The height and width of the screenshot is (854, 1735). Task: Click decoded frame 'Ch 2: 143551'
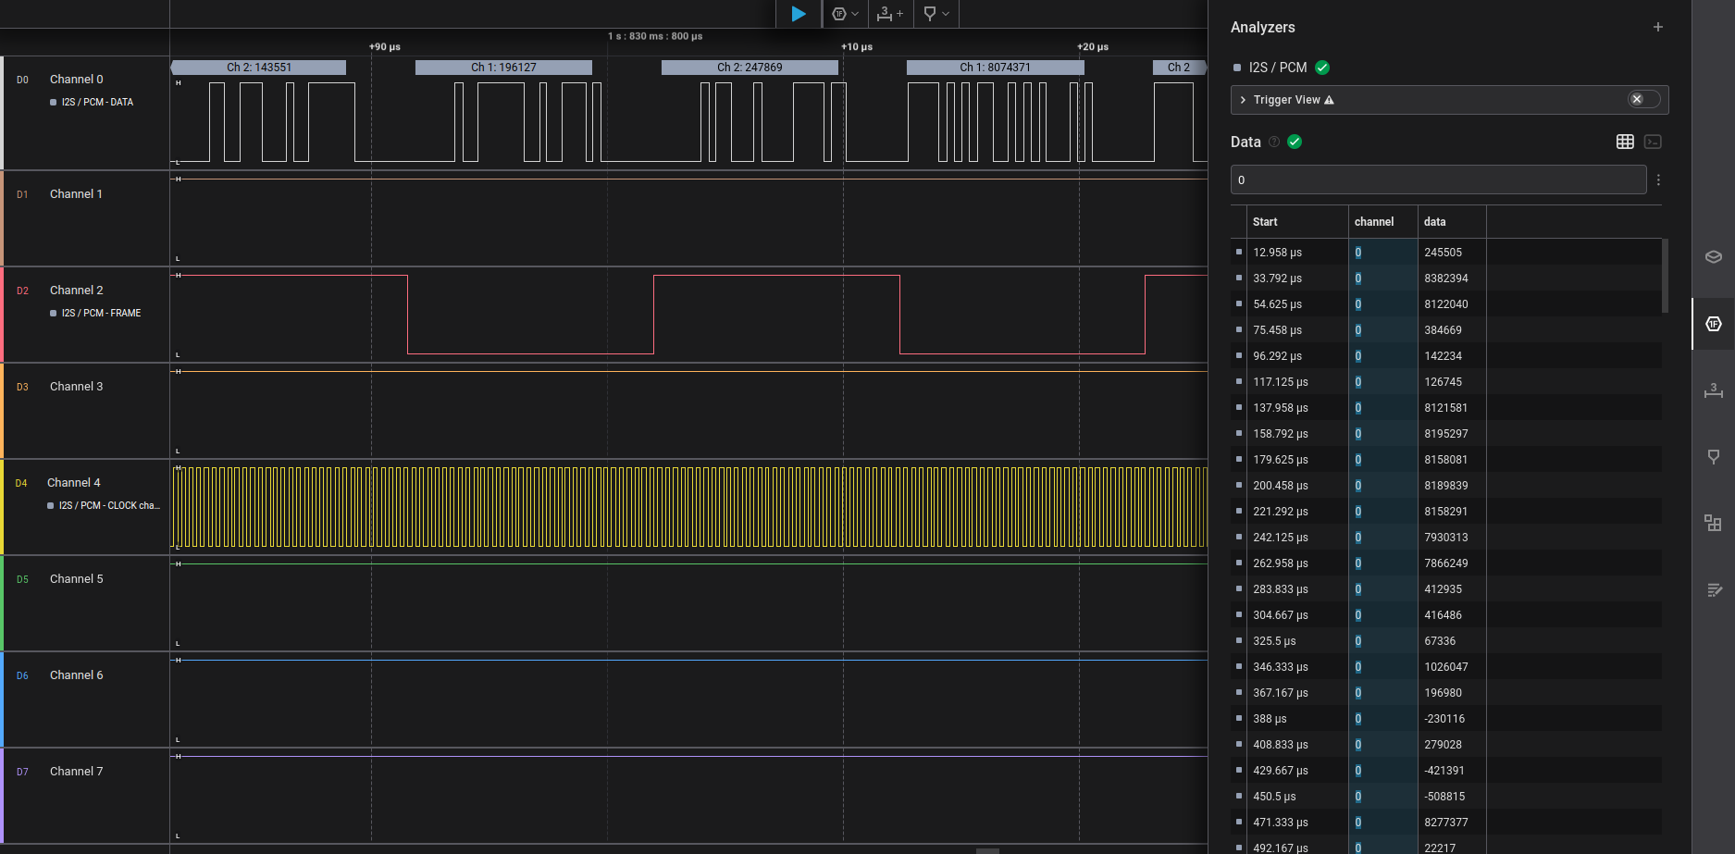[259, 68]
